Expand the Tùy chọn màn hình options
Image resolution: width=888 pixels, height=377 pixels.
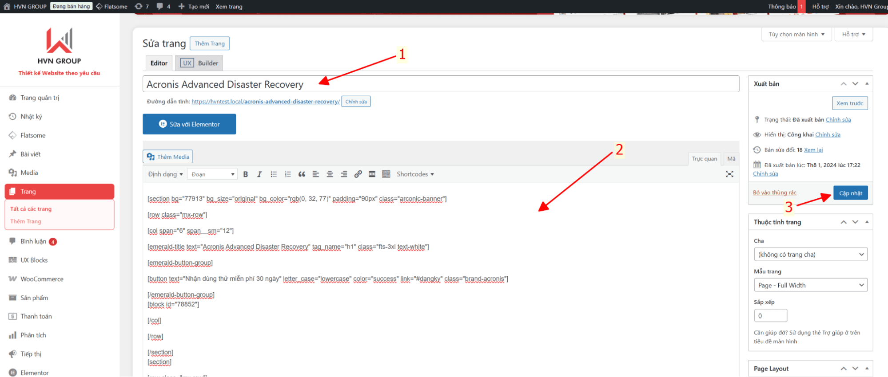pos(796,35)
